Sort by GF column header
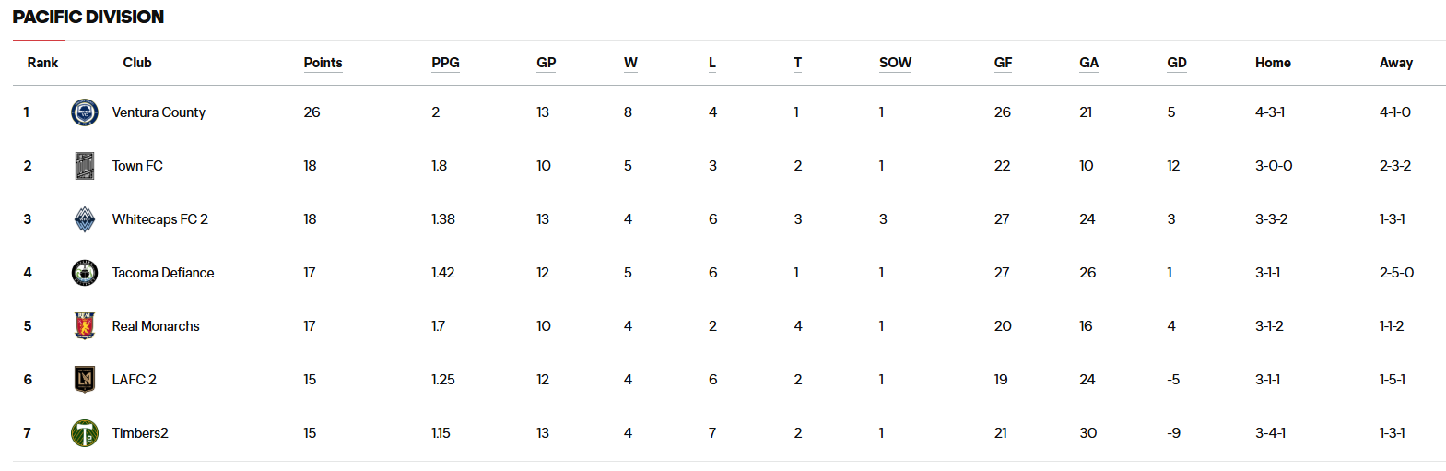 [x=1003, y=63]
